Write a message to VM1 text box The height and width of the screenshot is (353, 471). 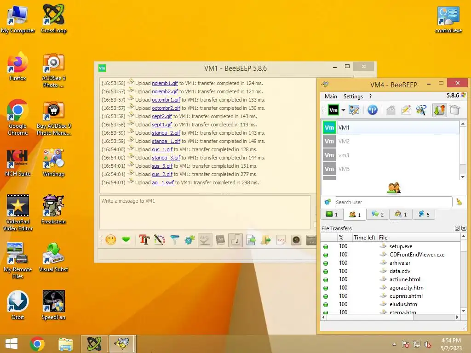(205, 212)
